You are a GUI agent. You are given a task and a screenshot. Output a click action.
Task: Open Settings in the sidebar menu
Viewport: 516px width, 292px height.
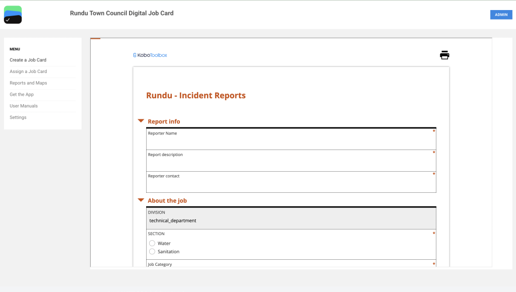point(18,118)
